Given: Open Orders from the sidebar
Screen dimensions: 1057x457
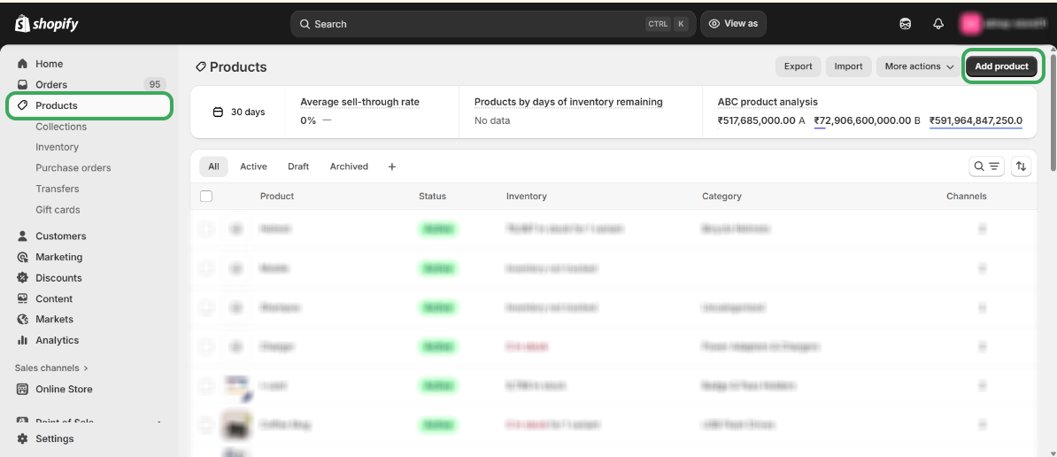Looking at the screenshot, I should [51, 84].
